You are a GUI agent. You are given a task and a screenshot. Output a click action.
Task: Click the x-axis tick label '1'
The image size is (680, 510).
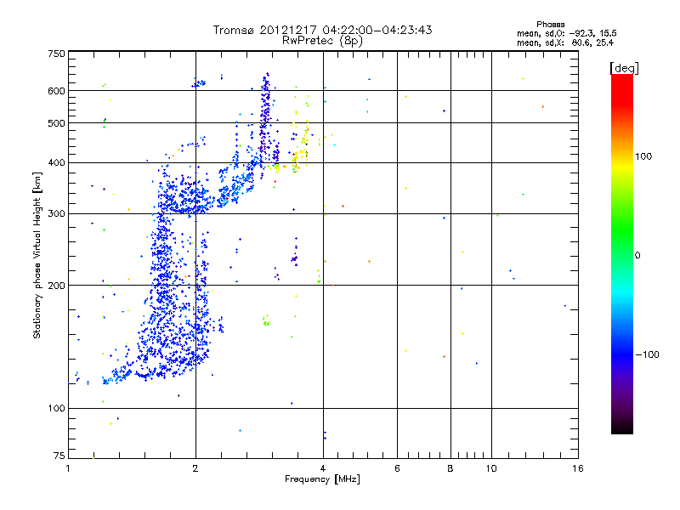[68, 468]
